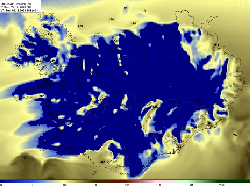Click the negative value label -619
The image size is (250, 187).
coord(119,125)
